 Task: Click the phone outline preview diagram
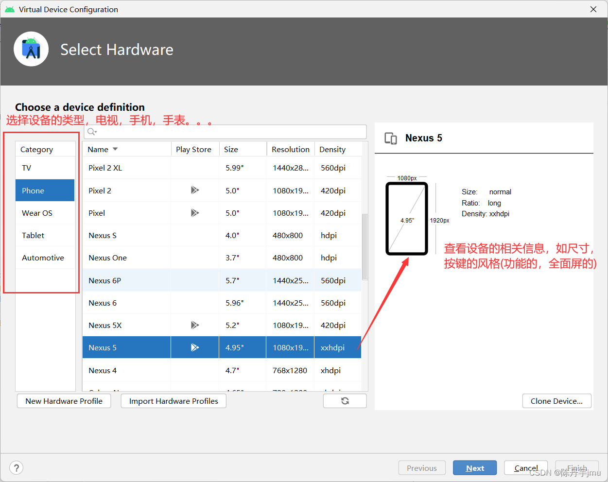click(x=407, y=219)
